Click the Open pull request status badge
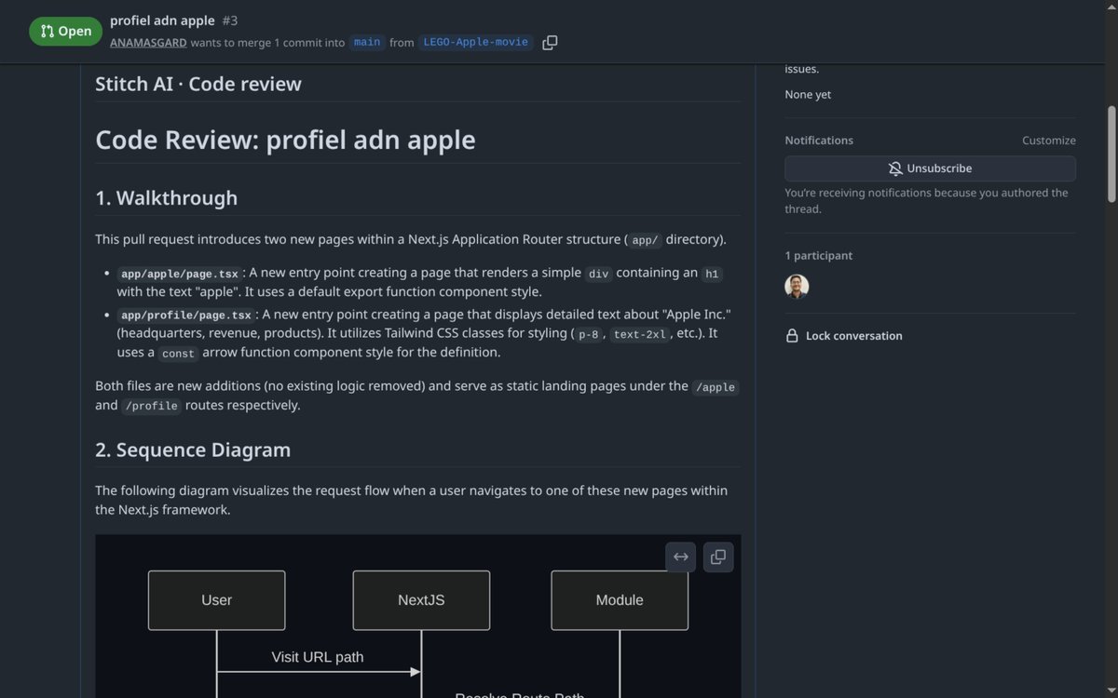1118x698 pixels. [x=66, y=31]
